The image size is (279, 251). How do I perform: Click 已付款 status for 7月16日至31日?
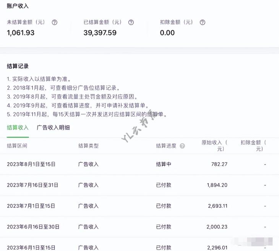[x=164, y=185]
